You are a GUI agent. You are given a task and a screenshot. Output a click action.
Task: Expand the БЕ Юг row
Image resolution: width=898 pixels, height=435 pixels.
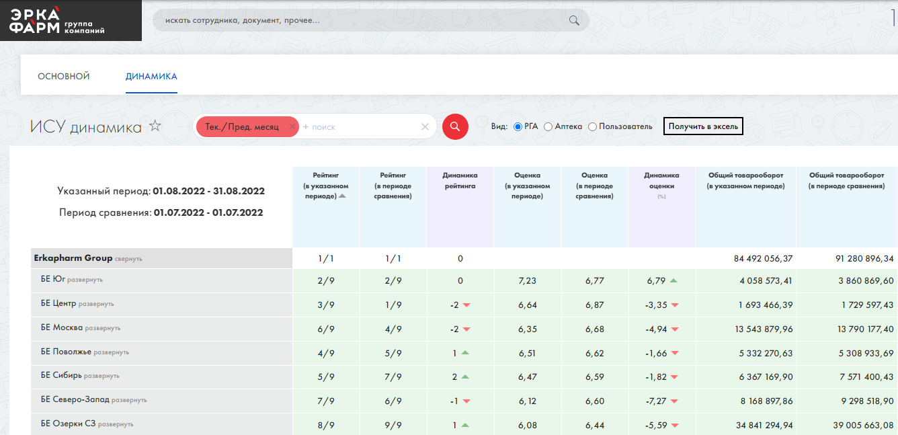pos(85,280)
